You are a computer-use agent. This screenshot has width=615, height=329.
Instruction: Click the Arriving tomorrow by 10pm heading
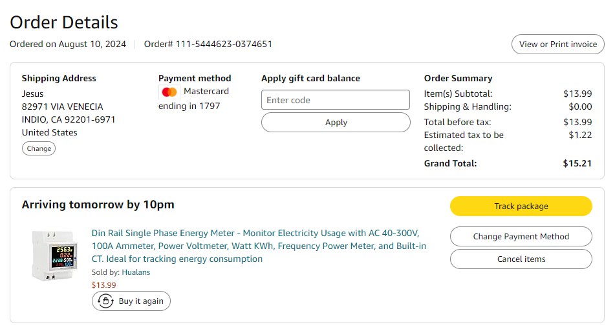[98, 205]
